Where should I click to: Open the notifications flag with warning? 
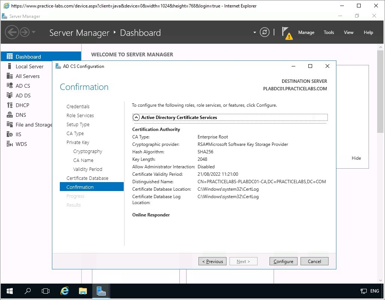point(287,33)
